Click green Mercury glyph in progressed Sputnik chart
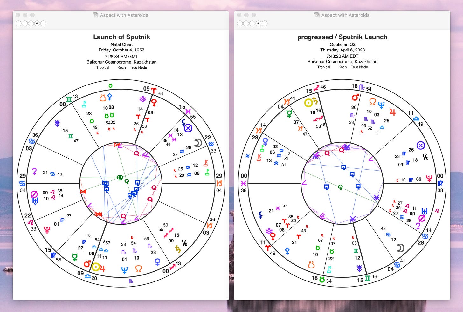This screenshot has width=463, height=312. coord(289,113)
